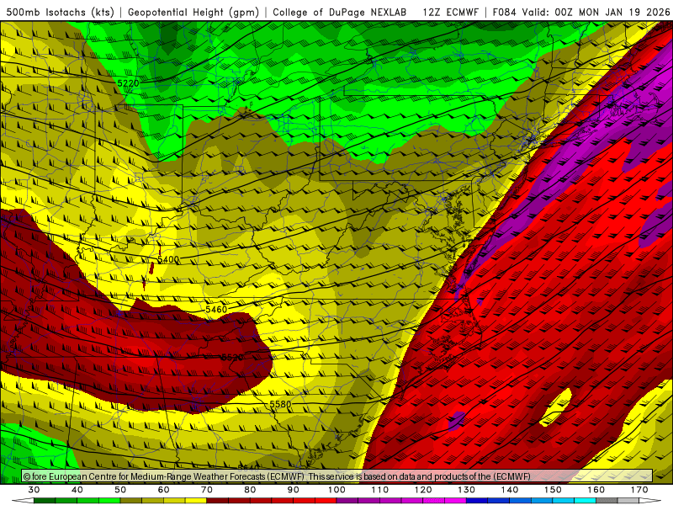Screen dimensions: 673x505
Task: Click the 30 label on the color scale
Action: pos(34,490)
